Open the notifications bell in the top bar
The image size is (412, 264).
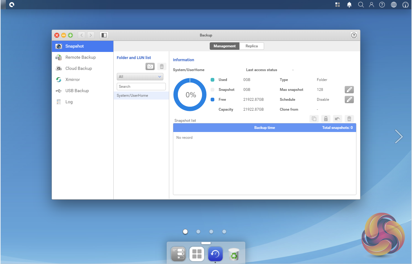pos(349,5)
